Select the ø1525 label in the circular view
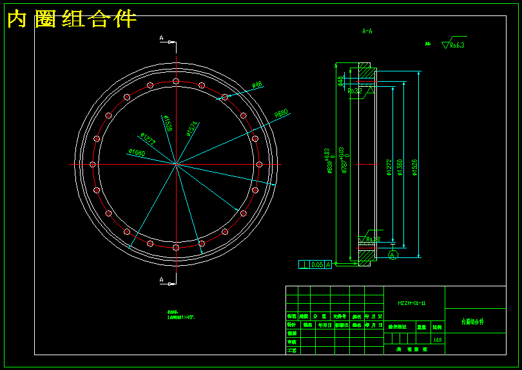Image resolution: width=522 pixels, height=370 pixels. click(x=168, y=124)
